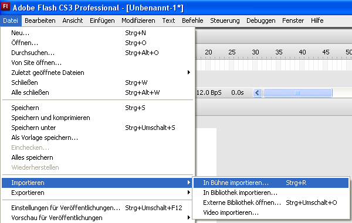352x223 pixels.
Task: Click Einstellungen für Veröffentlichungen entry
Action: (x=97, y=208)
